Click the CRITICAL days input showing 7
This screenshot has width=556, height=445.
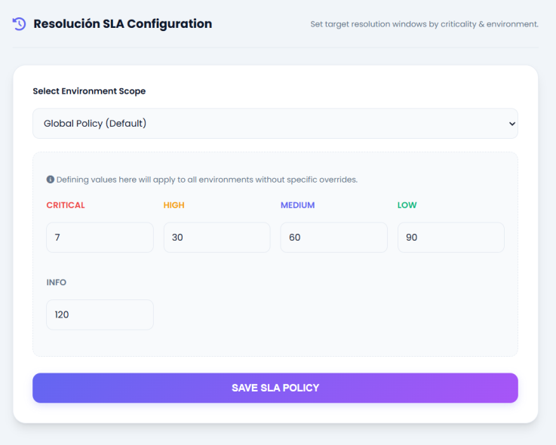[100, 238]
